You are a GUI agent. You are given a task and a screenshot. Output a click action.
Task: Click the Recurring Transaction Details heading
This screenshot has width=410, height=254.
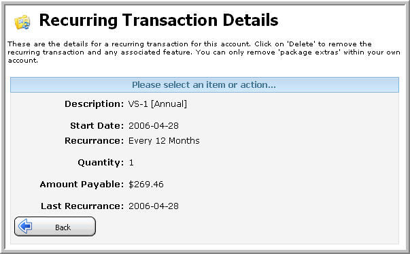[x=158, y=20]
